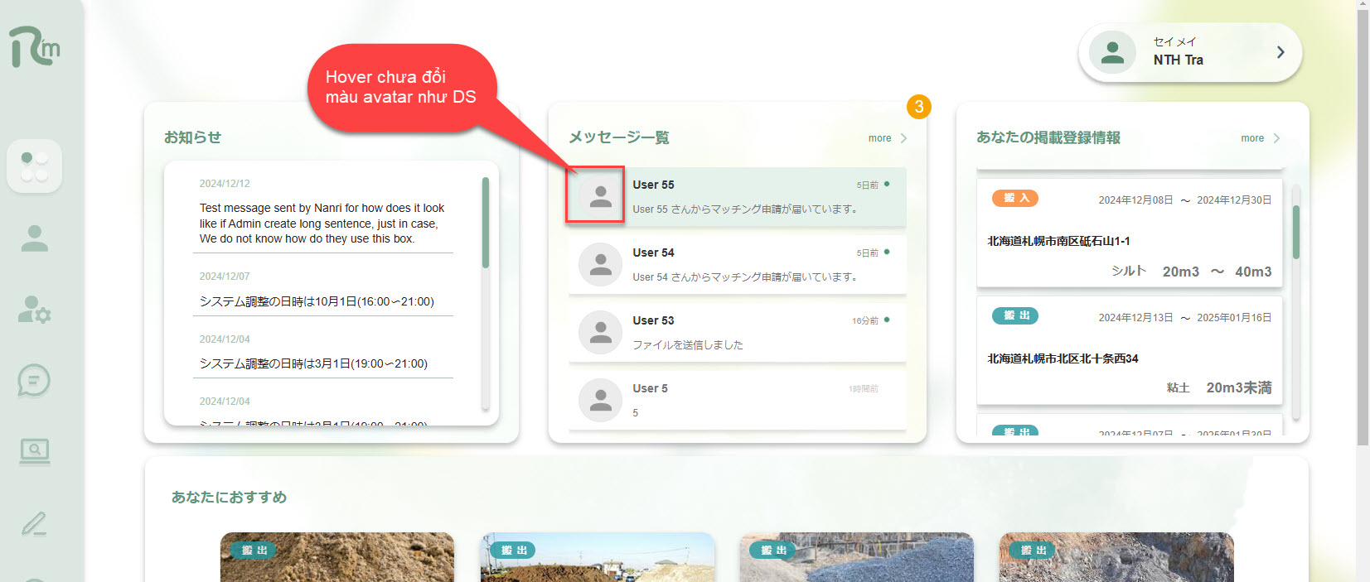Open the chat message sidebar icon
This screenshot has width=1370, height=582.
click(x=34, y=380)
